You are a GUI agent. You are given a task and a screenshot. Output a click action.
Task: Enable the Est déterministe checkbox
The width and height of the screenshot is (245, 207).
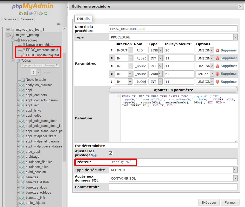click(111, 146)
